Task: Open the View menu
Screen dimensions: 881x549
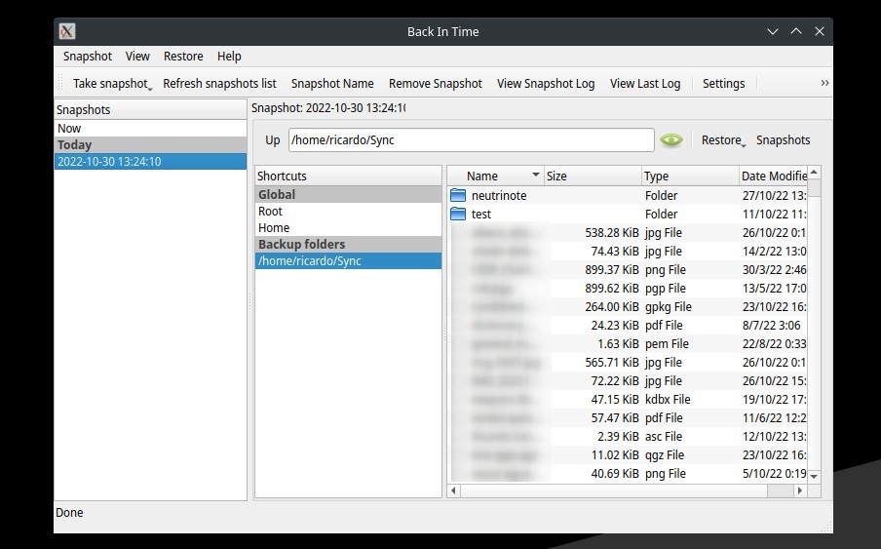Action: point(137,57)
